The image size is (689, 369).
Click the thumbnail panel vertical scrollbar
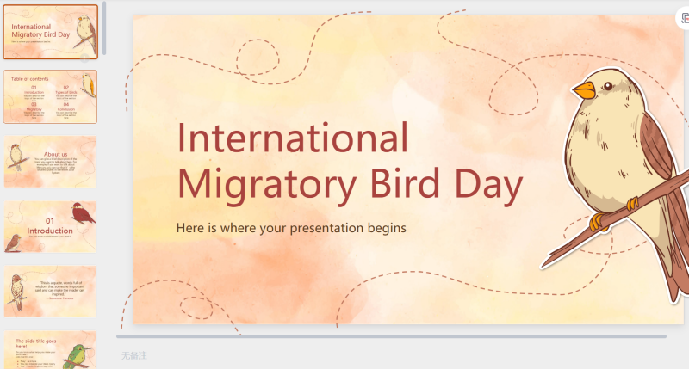point(104,28)
